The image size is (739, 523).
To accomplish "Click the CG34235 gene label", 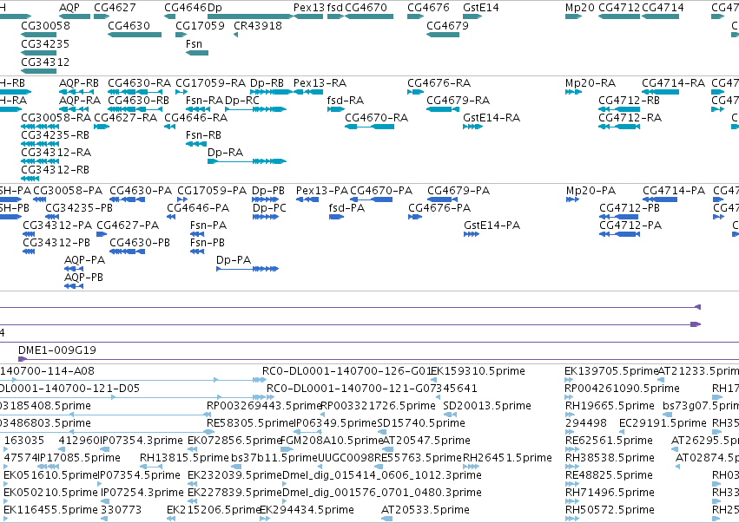I will point(45,43).
